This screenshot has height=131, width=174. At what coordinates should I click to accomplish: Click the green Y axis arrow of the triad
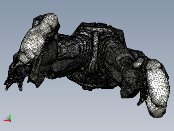[10, 118]
